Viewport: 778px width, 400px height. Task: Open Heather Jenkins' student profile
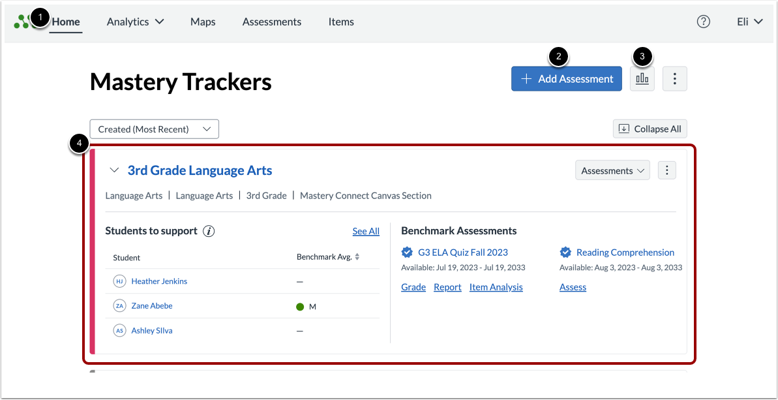coord(158,281)
